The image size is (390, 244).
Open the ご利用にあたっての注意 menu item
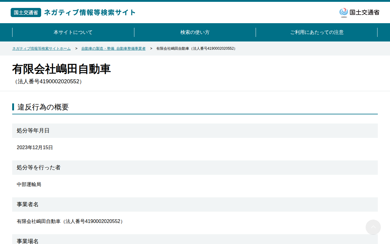317,32
